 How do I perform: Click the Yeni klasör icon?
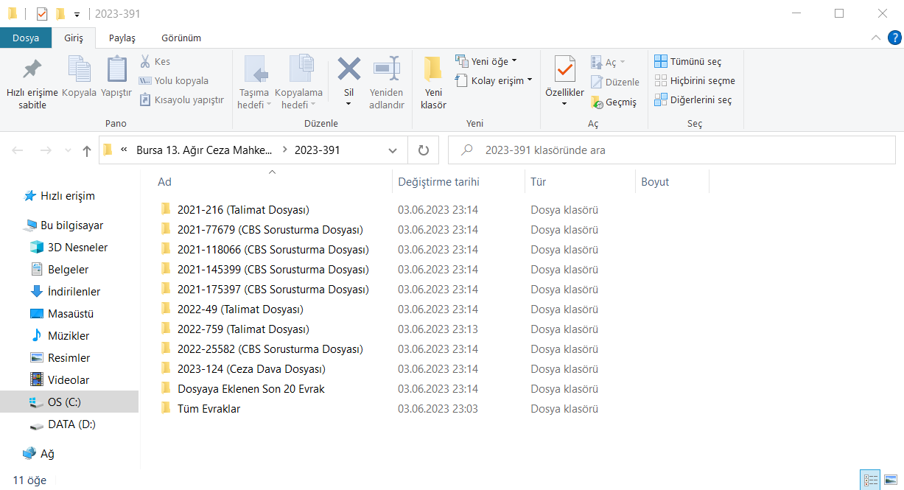[433, 70]
